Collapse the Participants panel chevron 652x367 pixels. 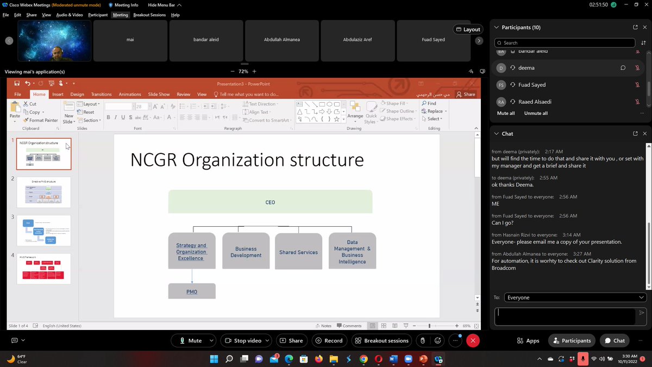click(496, 27)
